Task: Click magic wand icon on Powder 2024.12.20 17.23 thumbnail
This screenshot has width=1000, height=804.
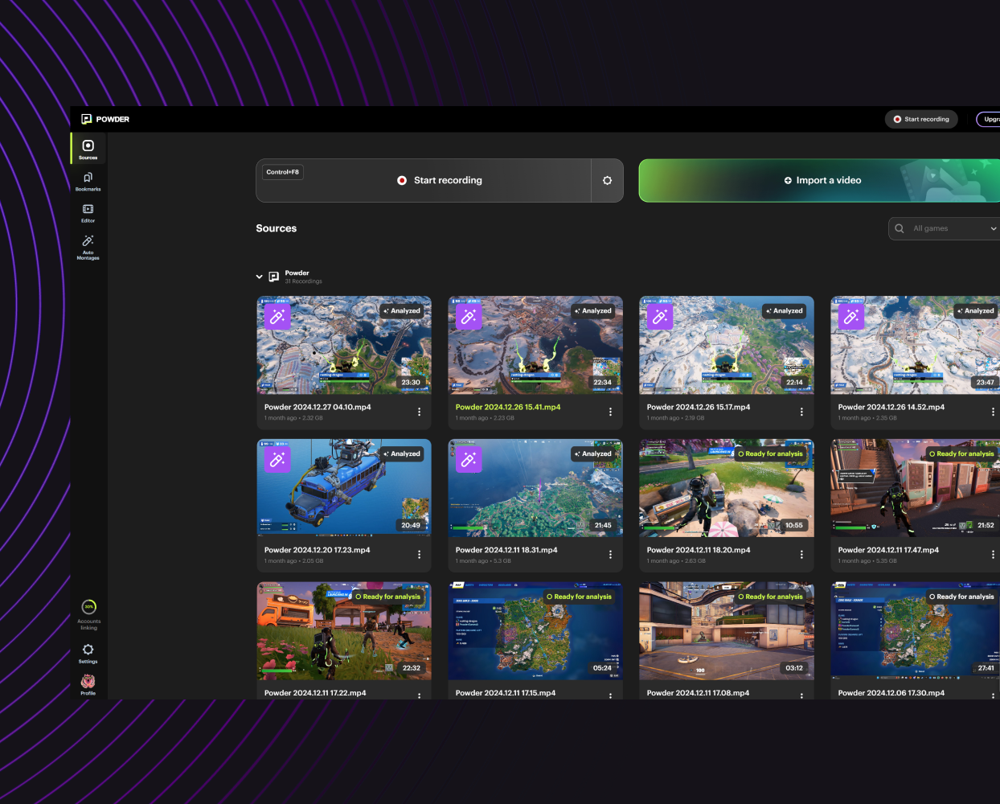Action: (x=277, y=460)
